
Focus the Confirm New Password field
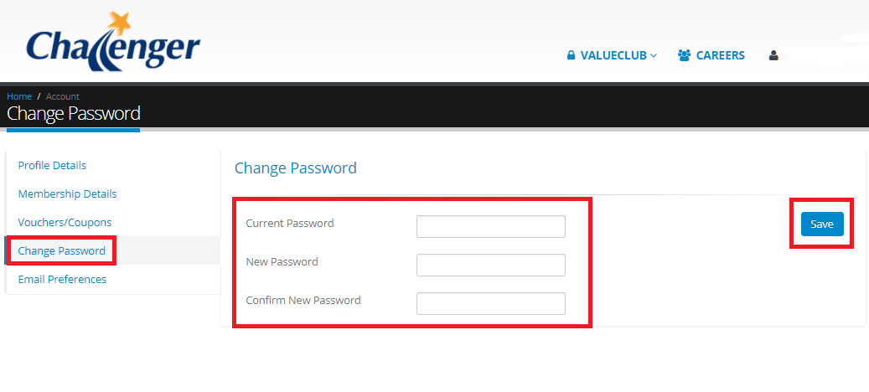491,303
